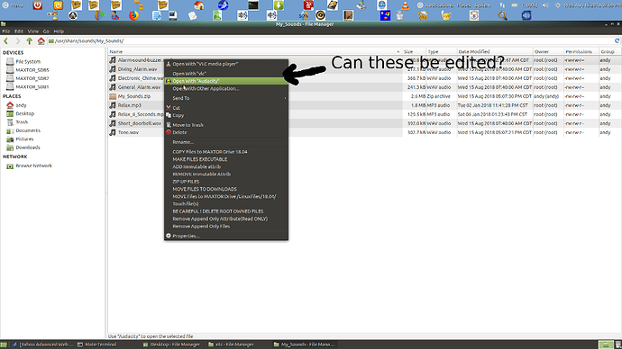Go to parent folder with up arrow
The width and height of the screenshot is (622, 349).
tap(30, 40)
